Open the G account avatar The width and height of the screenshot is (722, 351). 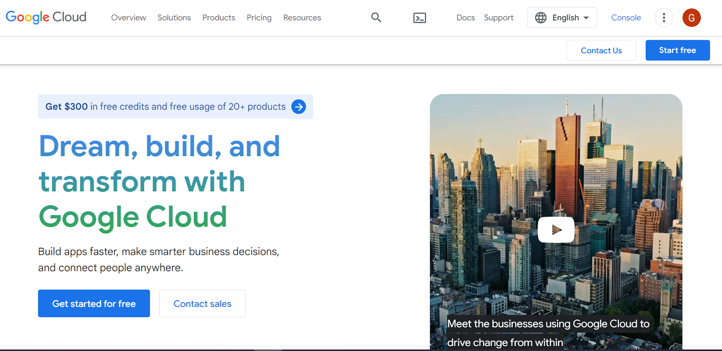click(691, 18)
